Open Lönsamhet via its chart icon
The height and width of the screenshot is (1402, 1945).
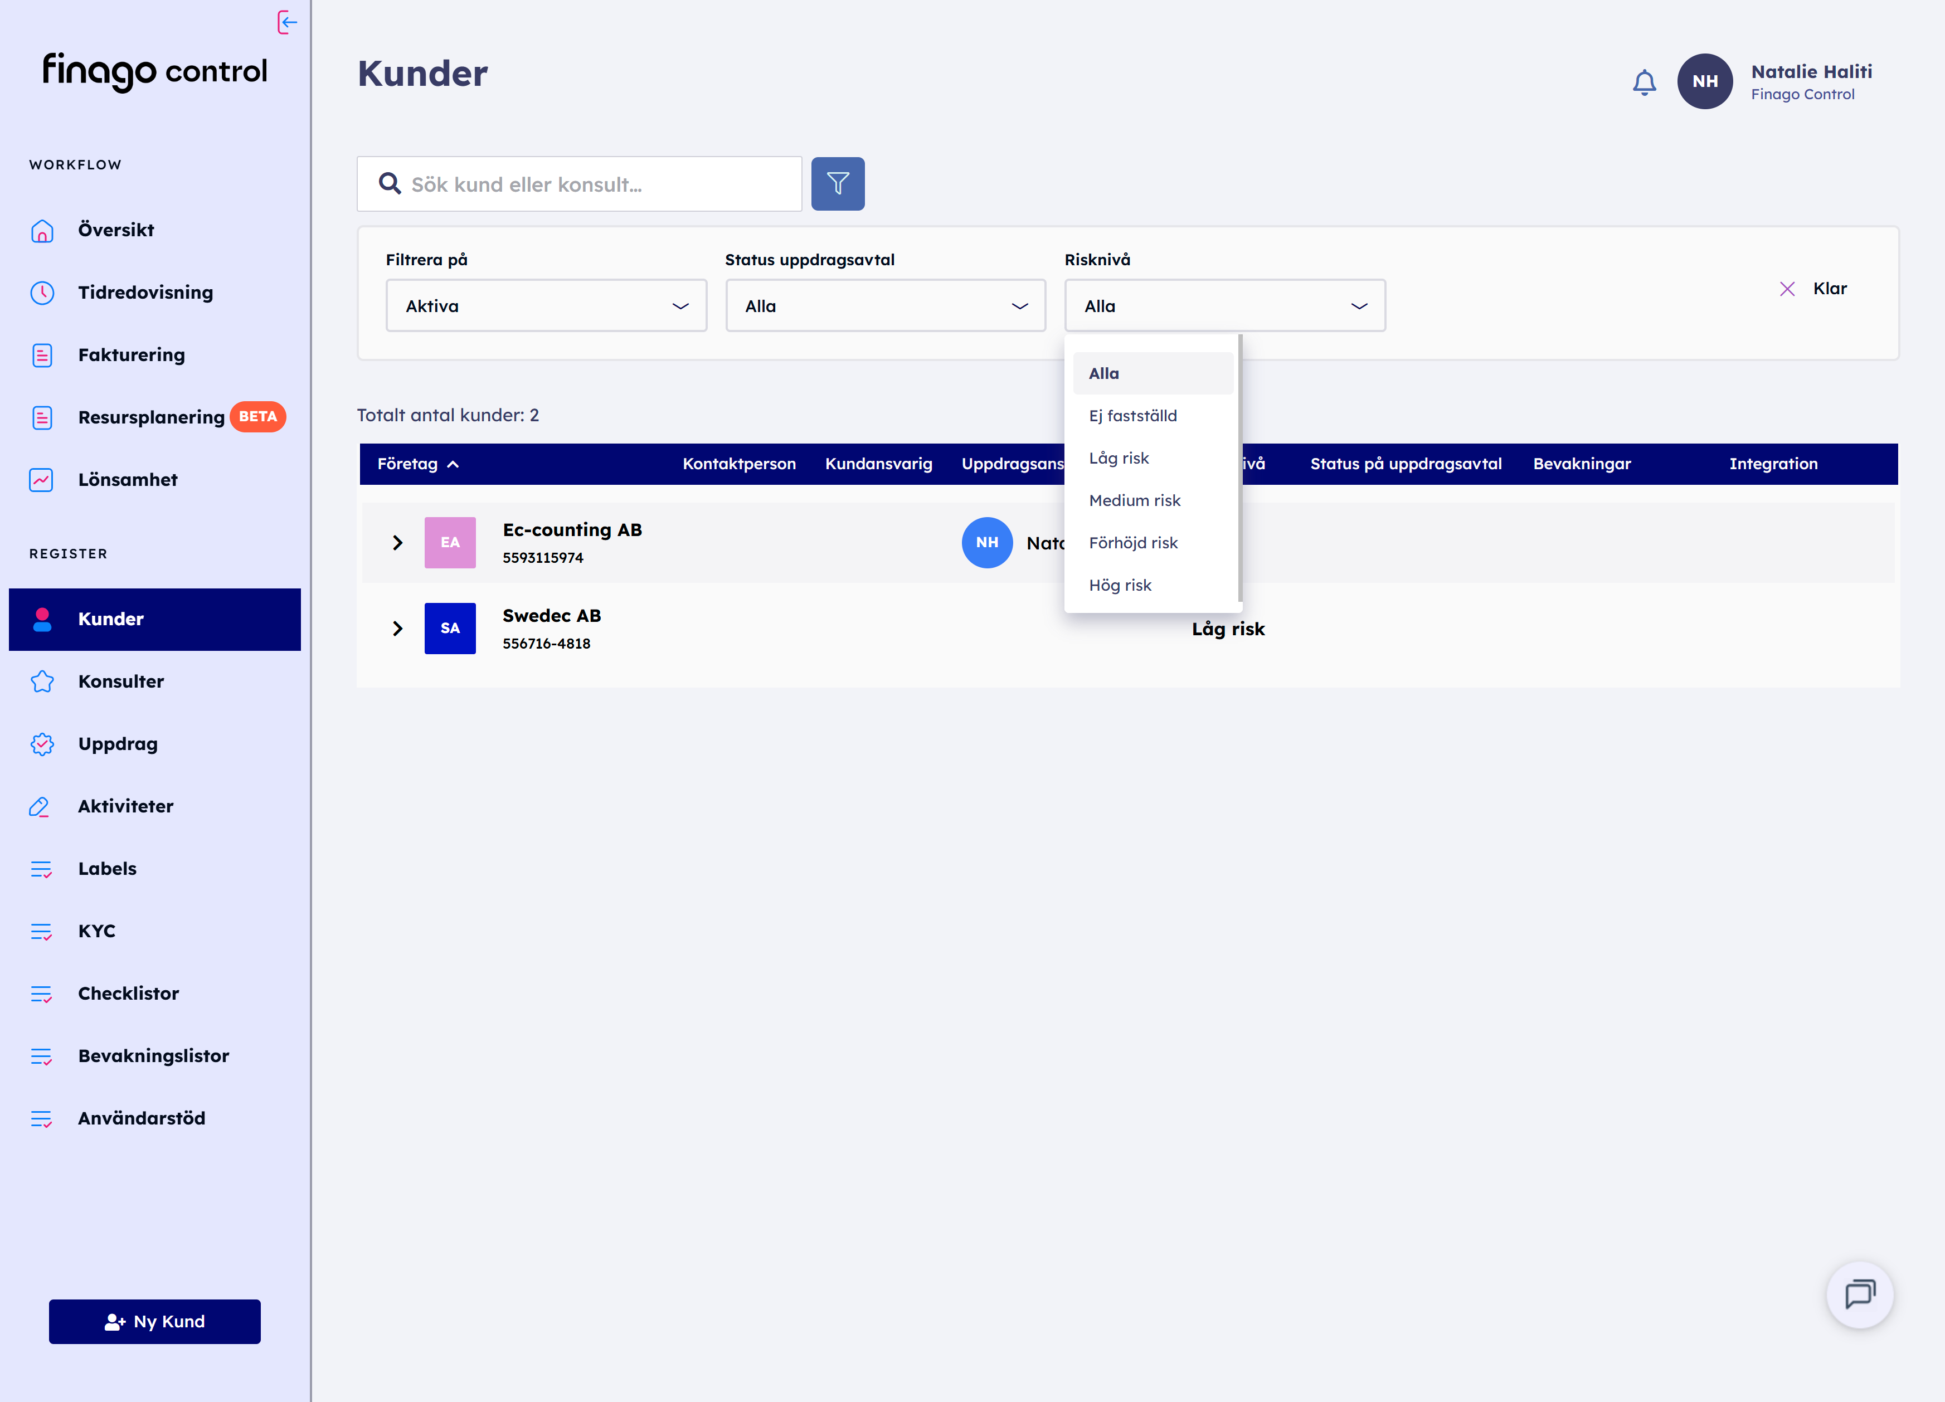click(42, 480)
